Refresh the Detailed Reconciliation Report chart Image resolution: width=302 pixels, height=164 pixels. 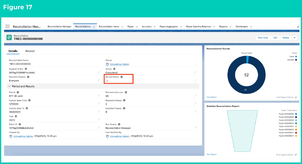click(x=296, y=155)
